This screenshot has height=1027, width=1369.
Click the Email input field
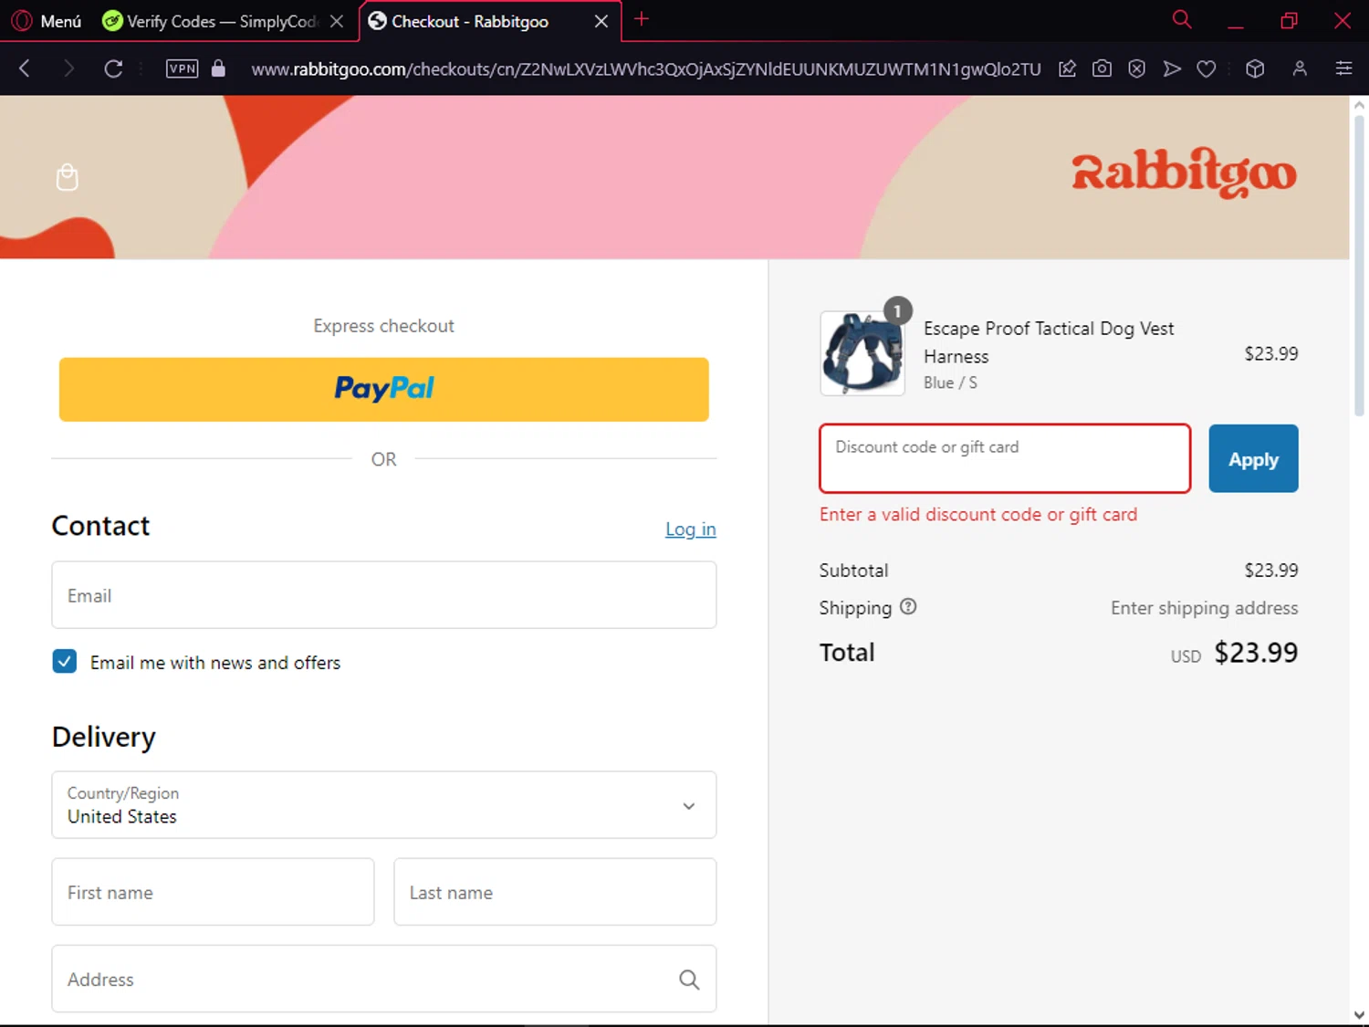coord(384,595)
